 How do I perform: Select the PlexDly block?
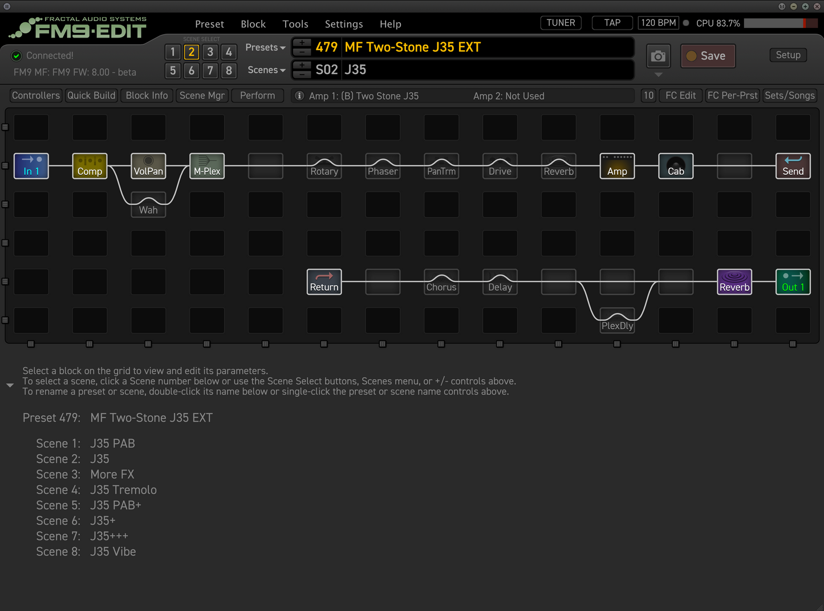(617, 321)
